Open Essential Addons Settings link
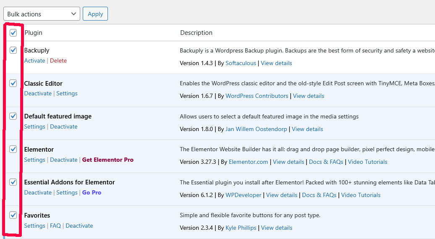435x239 pixels. (x=67, y=192)
